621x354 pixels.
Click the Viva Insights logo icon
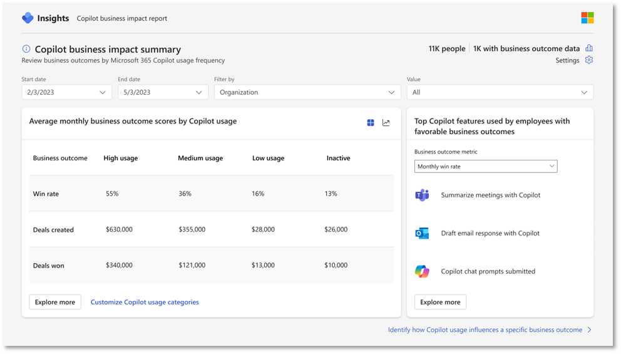point(28,18)
